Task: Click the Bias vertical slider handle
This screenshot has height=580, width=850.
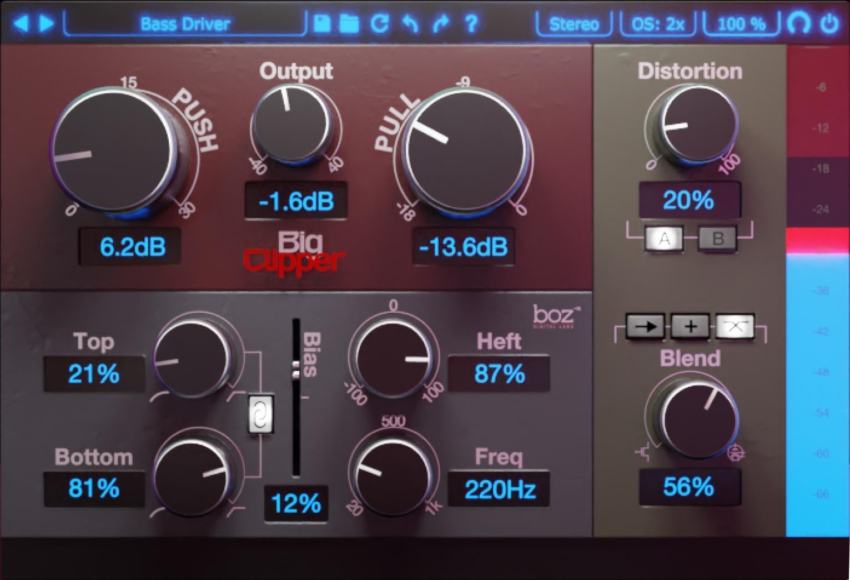Action: click(296, 369)
